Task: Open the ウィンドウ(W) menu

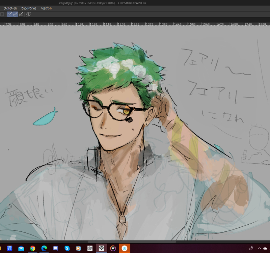Action: [29, 8]
